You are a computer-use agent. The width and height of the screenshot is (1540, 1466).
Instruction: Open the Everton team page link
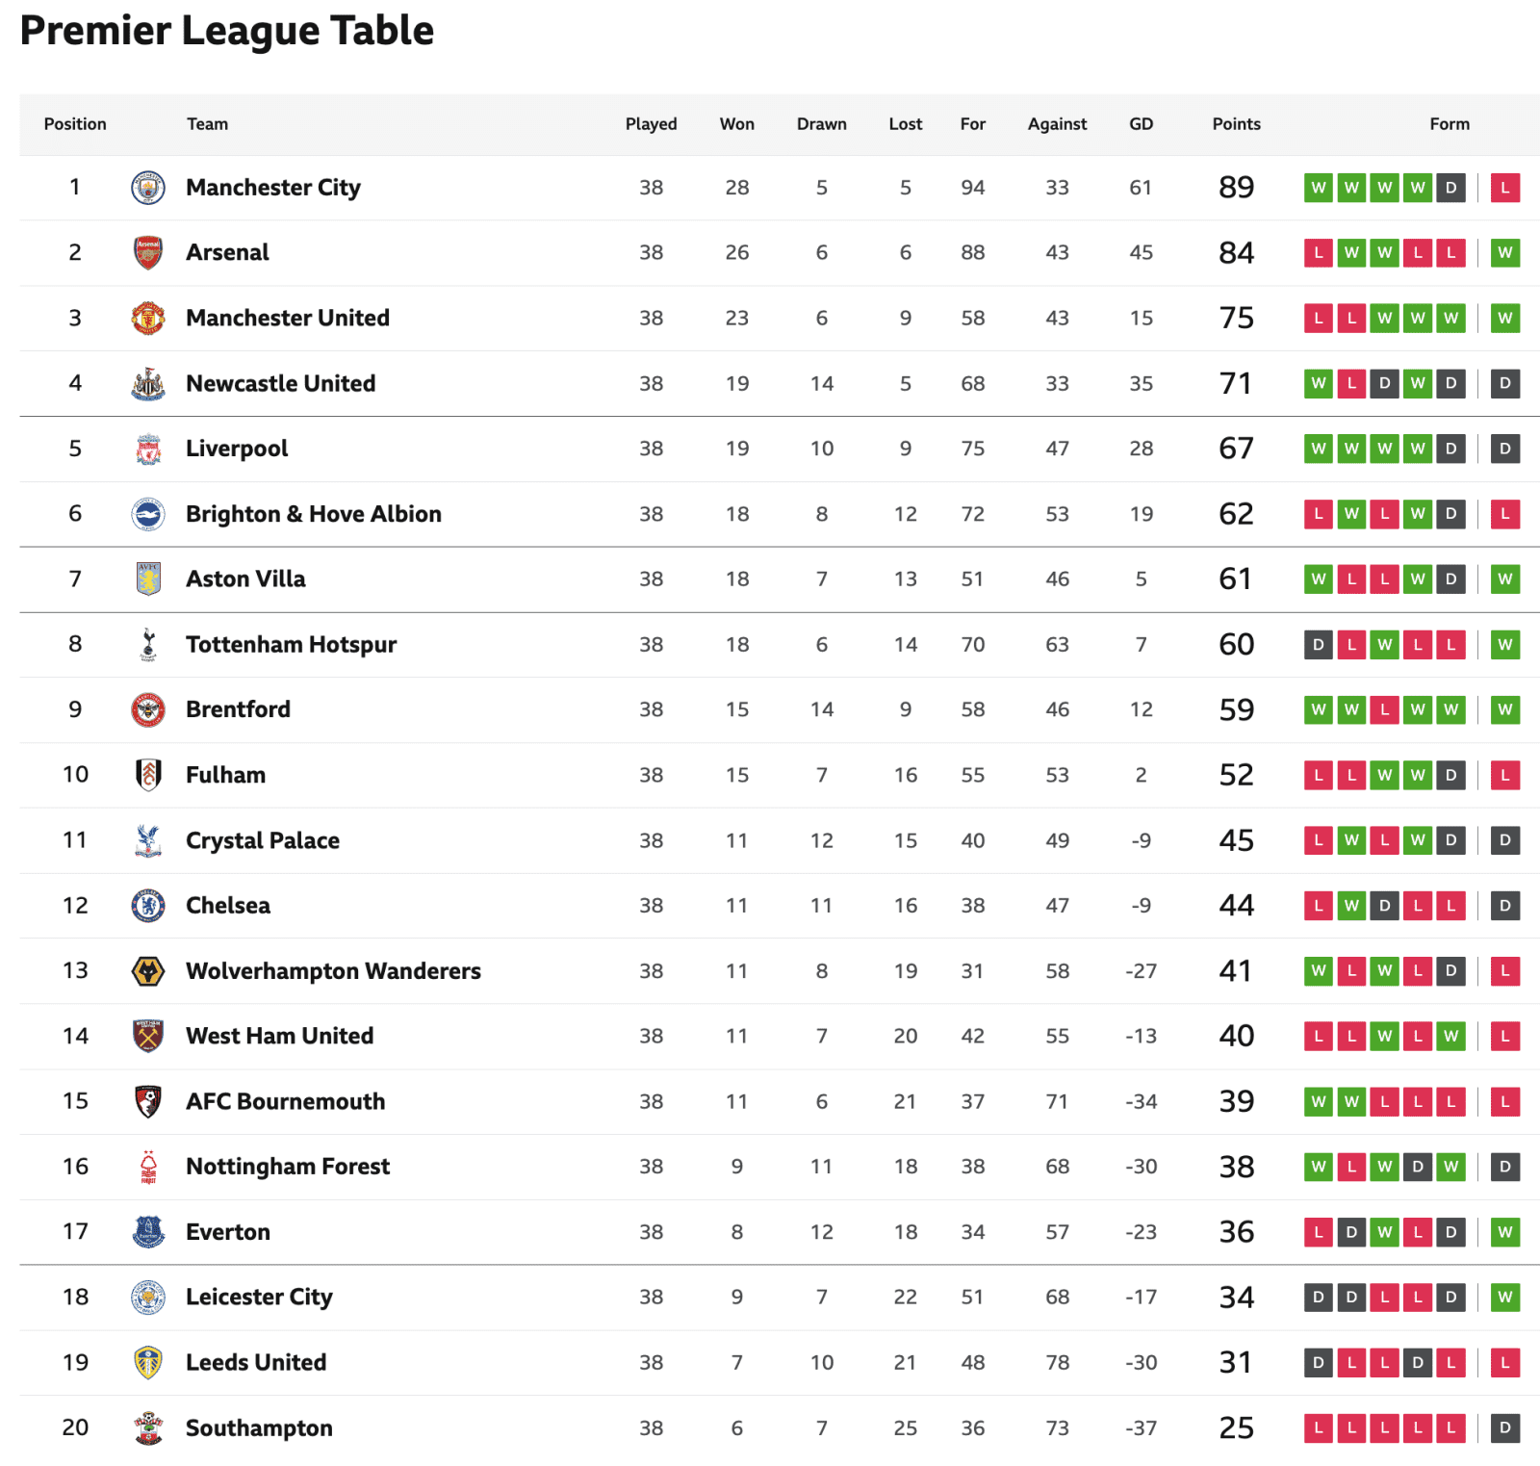click(x=228, y=1232)
